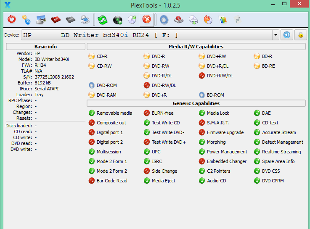Viewport: 310px width, 229px height.
Task: Click the BD-RE media icon
Action: point(257,66)
